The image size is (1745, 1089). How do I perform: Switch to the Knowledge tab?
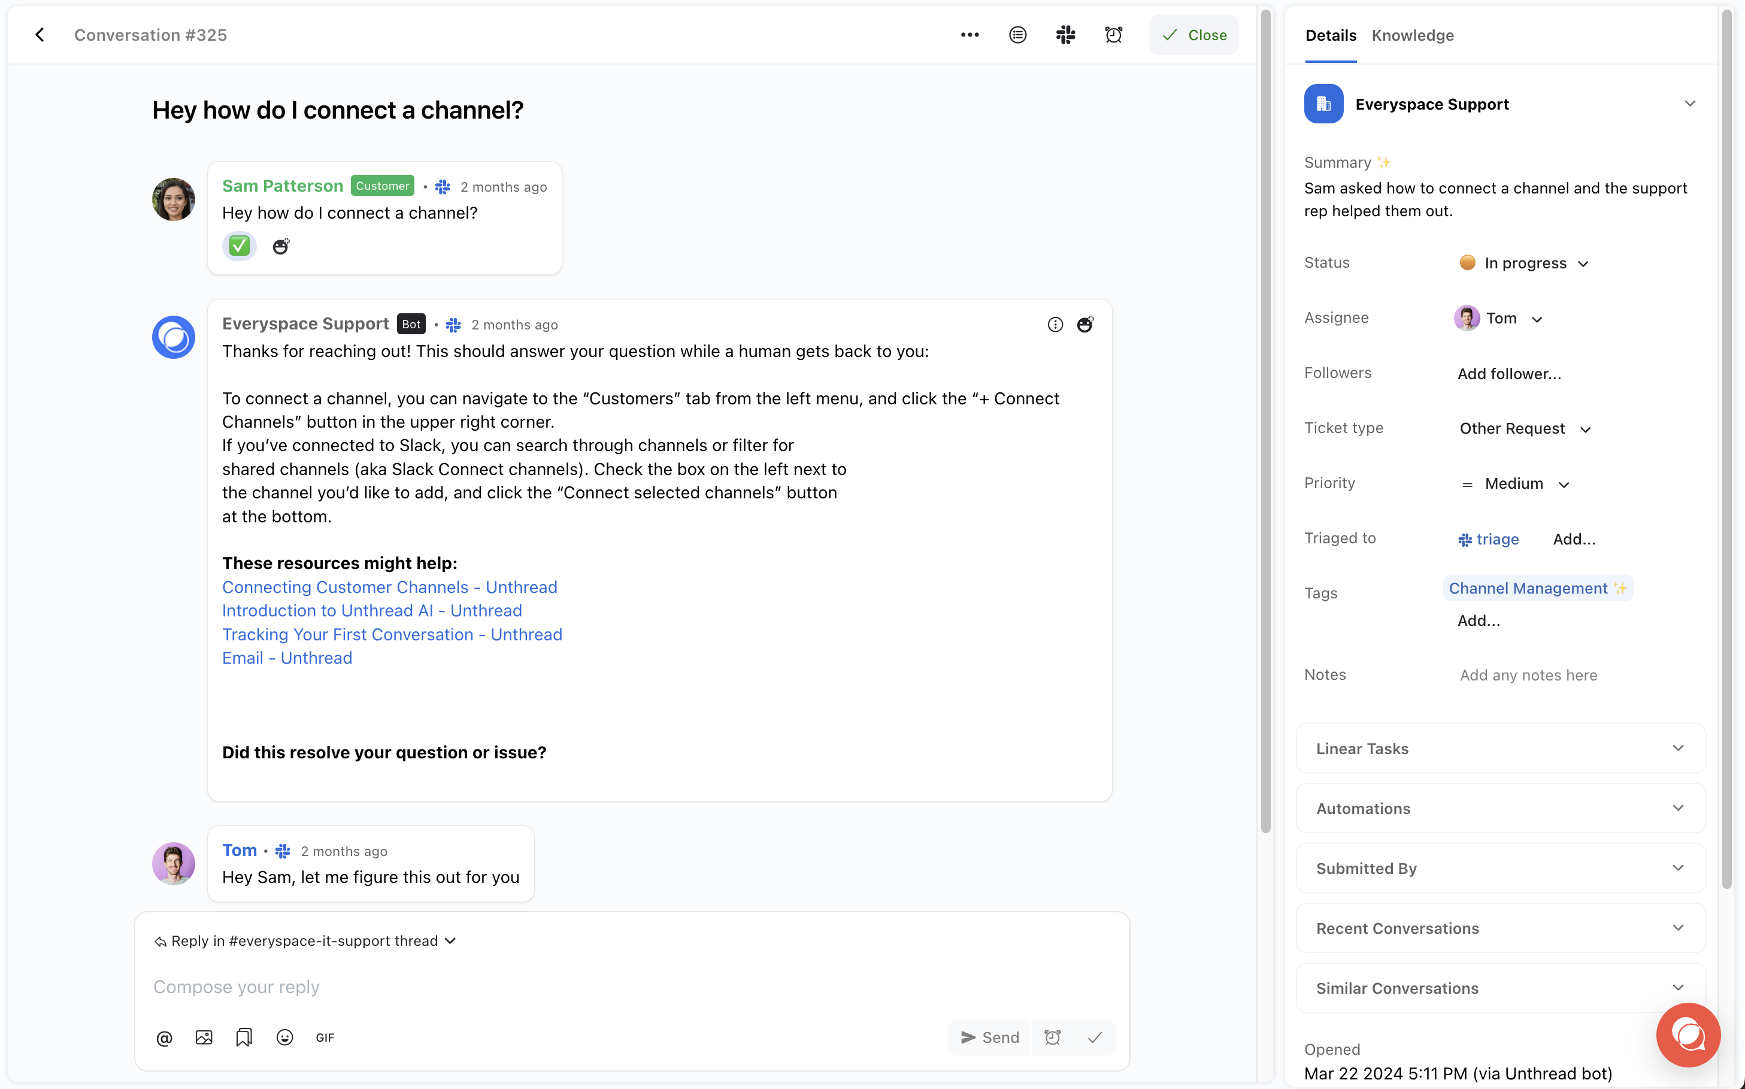(x=1413, y=35)
